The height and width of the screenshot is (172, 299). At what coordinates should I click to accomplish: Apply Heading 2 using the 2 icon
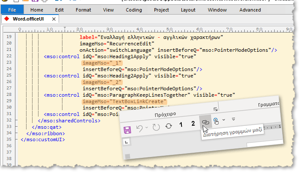(x=193, y=124)
